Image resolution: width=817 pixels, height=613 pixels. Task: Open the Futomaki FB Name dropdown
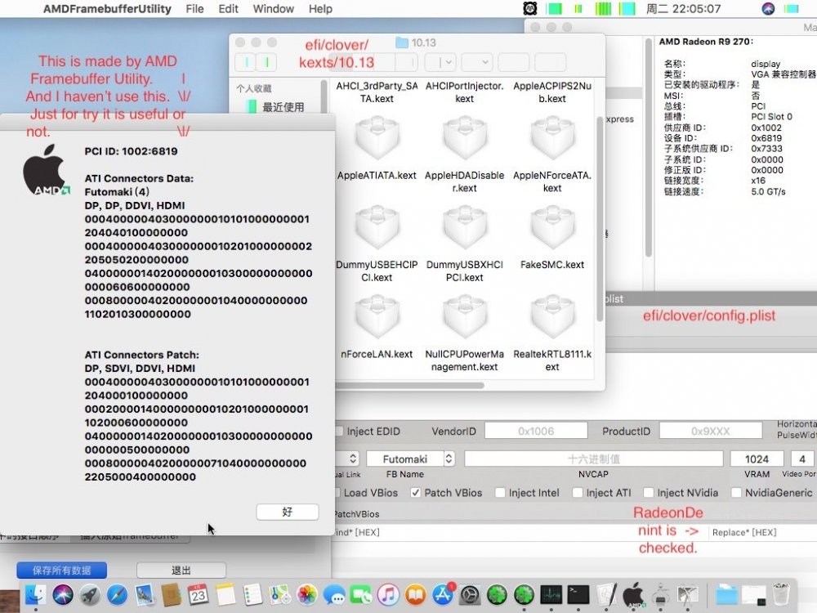410,459
